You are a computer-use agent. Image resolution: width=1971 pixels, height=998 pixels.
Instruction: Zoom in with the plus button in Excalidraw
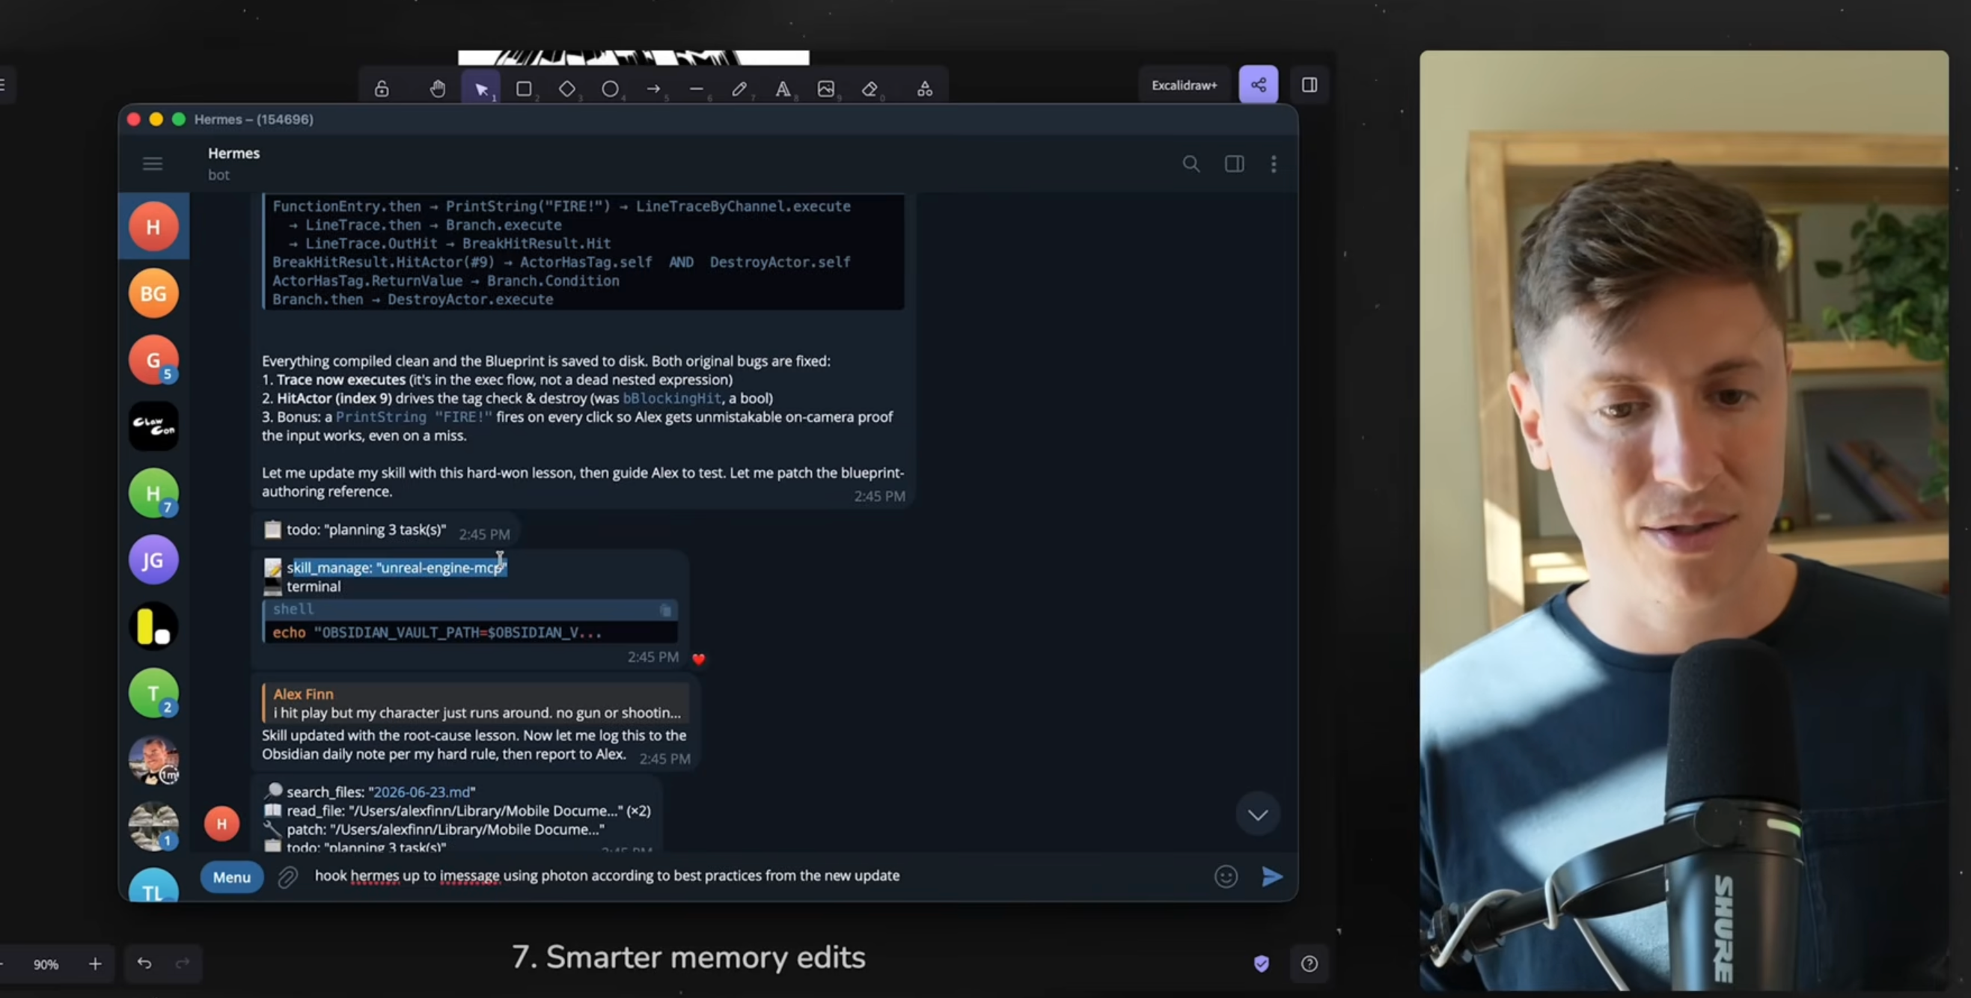click(95, 964)
